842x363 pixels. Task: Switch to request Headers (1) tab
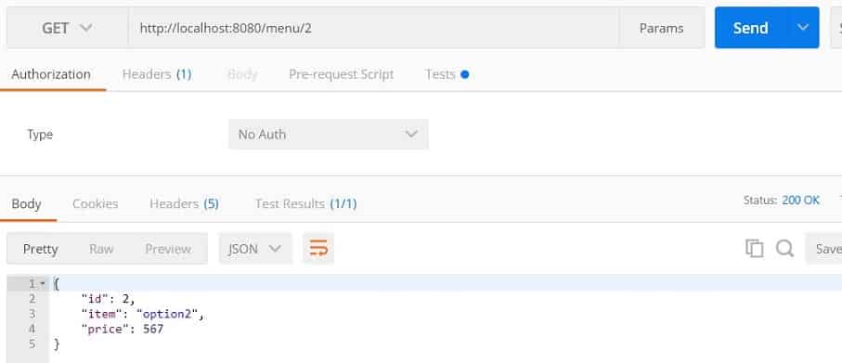(157, 74)
